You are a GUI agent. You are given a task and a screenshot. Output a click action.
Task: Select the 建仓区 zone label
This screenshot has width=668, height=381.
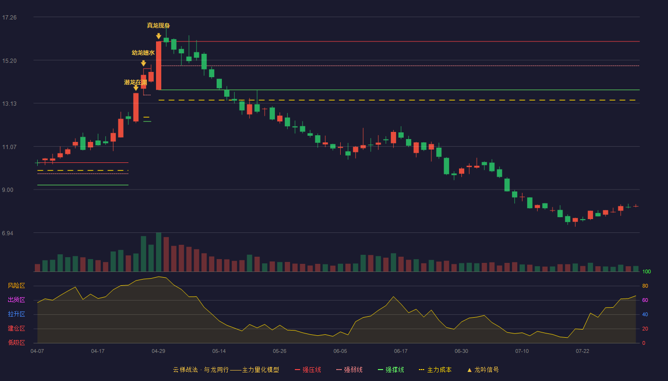(x=16, y=329)
